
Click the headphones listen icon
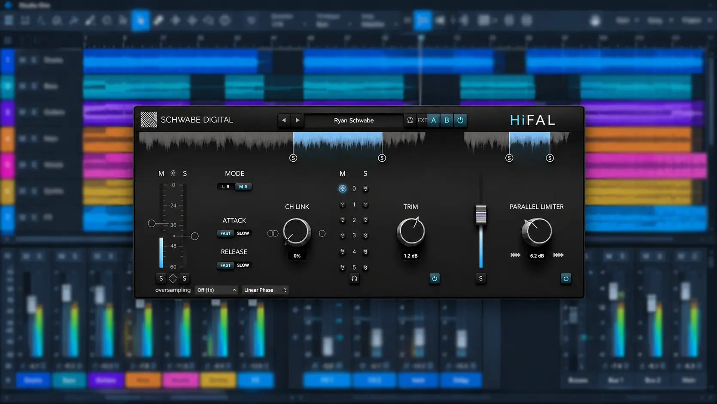click(354, 278)
